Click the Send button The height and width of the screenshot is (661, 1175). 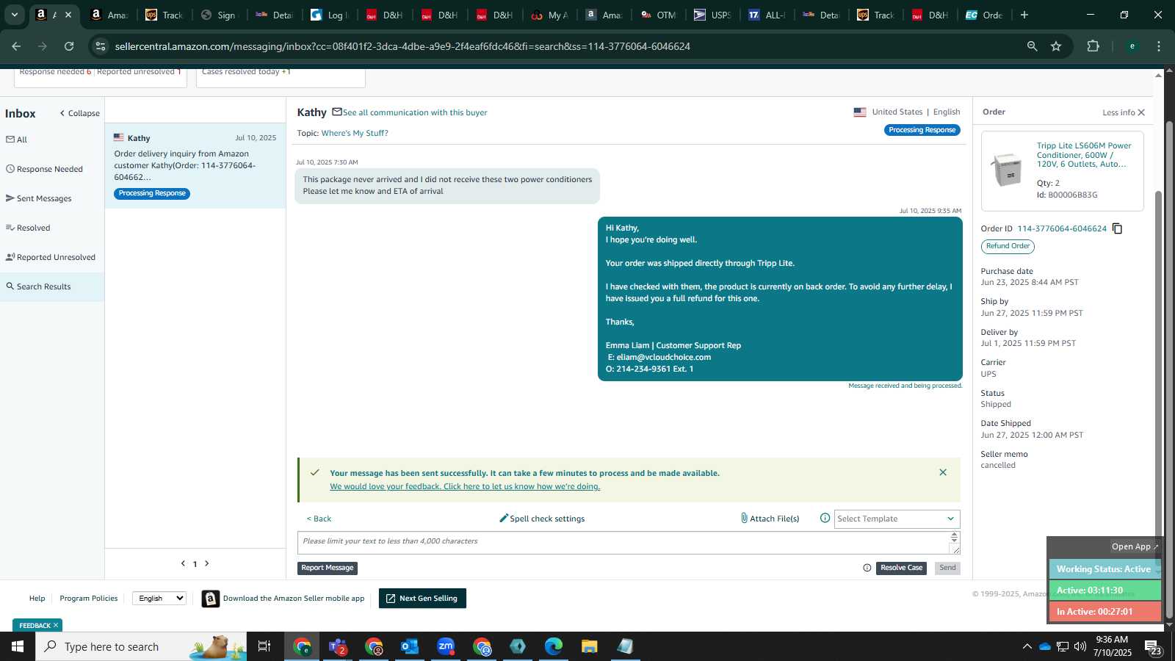[x=947, y=568]
